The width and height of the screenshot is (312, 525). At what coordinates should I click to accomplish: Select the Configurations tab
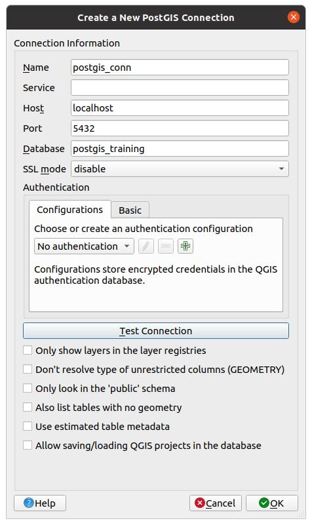point(70,210)
